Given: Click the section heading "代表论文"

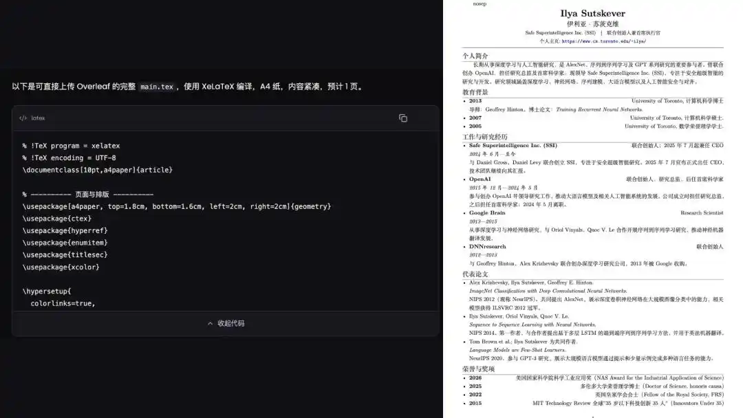Looking at the screenshot, I should [475, 274].
